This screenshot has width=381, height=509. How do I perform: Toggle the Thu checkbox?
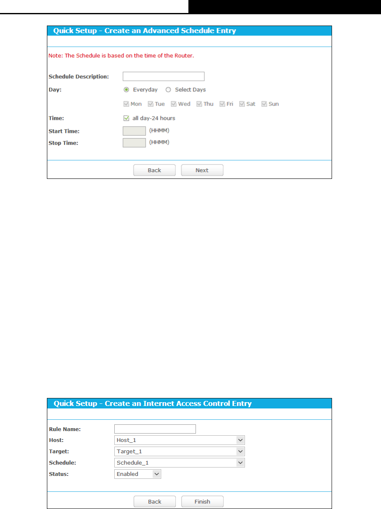(x=199, y=104)
